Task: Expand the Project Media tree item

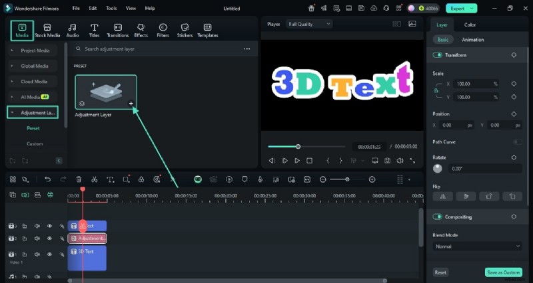Action: point(33,50)
